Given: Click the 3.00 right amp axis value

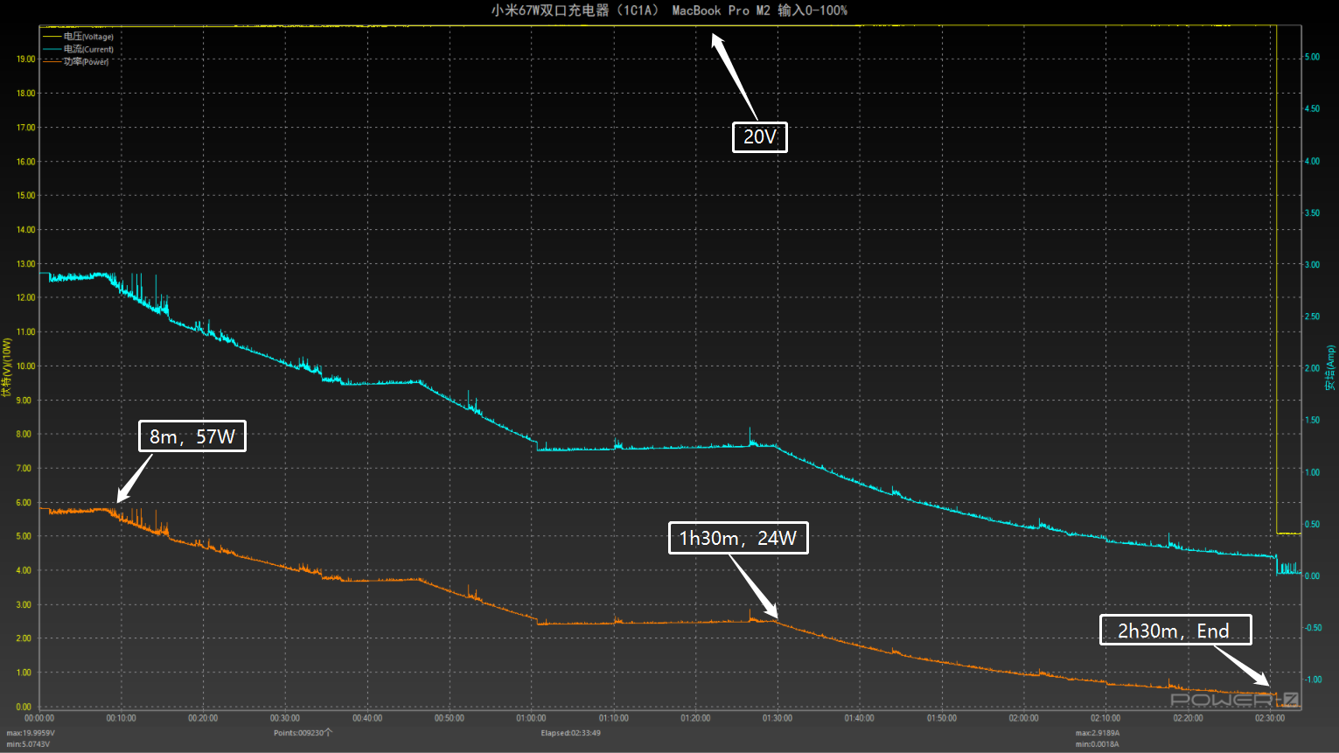Looking at the screenshot, I should [1312, 265].
